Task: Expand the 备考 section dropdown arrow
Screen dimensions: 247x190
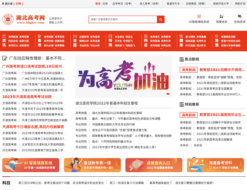Action: (x=55, y=49)
